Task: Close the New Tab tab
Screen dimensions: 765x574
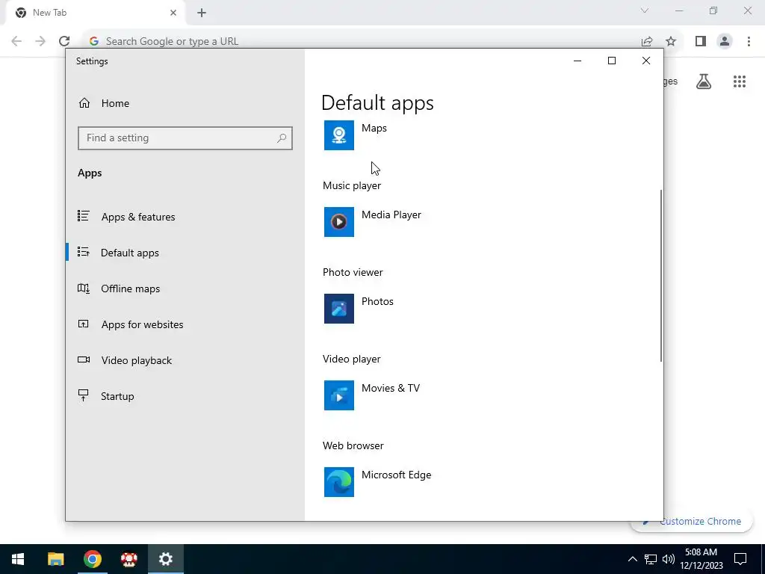Action: click(173, 13)
